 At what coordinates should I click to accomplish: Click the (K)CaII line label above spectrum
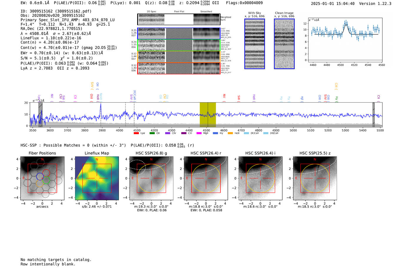pyautogui.click(x=134, y=96)
